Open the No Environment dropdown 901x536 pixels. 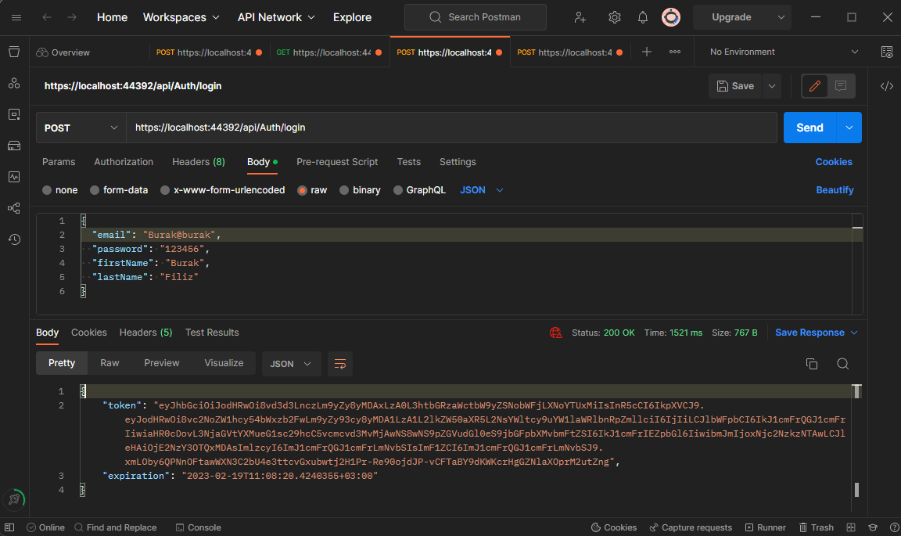[780, 50]
